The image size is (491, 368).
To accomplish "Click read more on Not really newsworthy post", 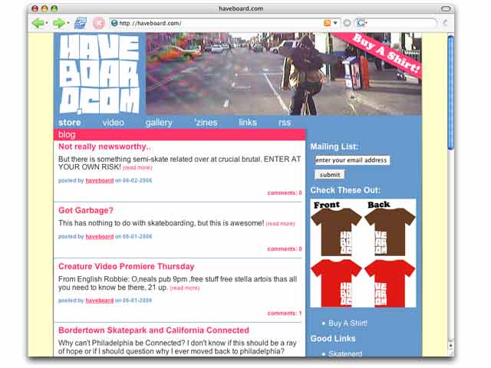I will coord(137,168).
